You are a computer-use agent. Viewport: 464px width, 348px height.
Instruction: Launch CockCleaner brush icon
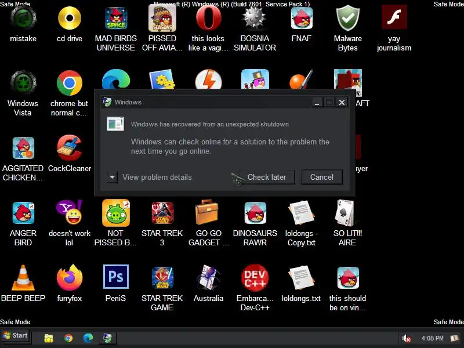70,148
